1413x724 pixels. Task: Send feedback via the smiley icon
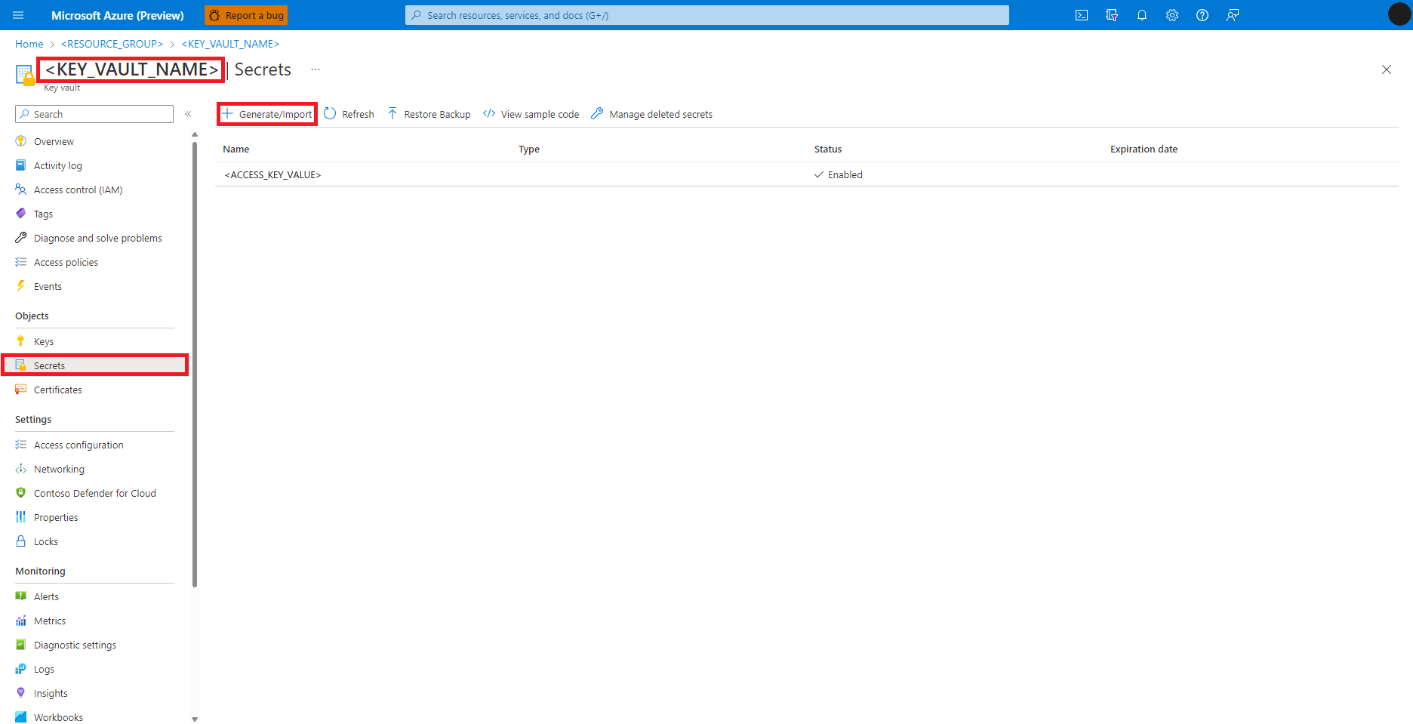(1233, 14)
